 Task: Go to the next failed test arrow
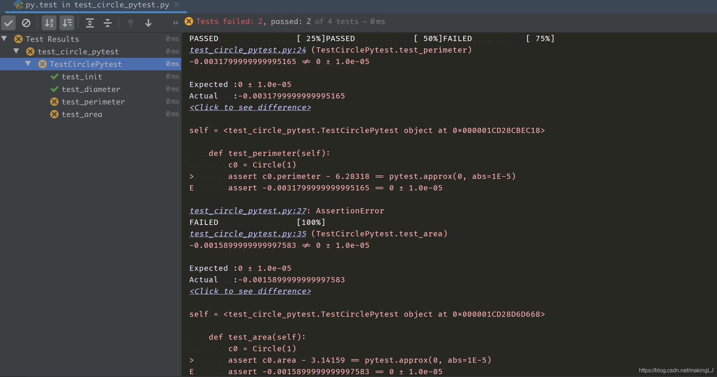[148, 23]
